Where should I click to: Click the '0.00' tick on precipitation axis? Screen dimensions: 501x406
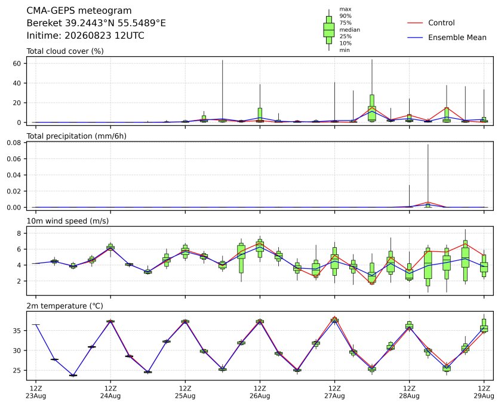pos(14,207)
